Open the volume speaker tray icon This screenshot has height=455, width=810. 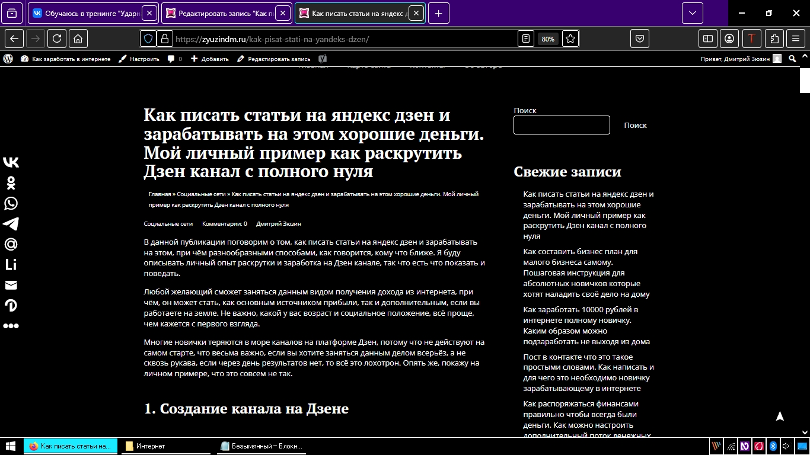(x=786, y=446)
